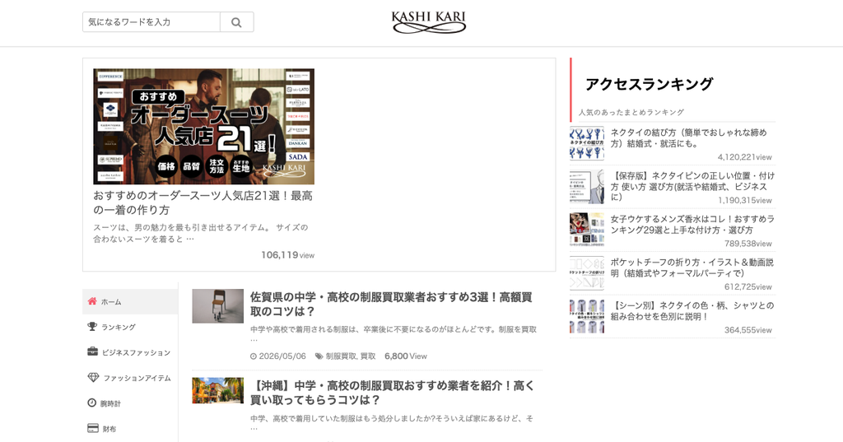
Task: Open the order suit 21選 banner image
Action: tap(204, 127)
